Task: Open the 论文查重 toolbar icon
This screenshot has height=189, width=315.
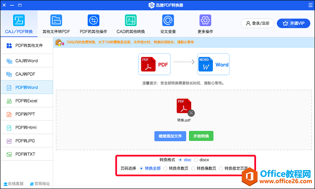Action: pos(168,21)
